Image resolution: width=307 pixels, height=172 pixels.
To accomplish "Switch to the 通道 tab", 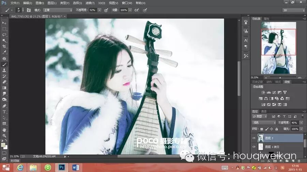I will [264, 111].
